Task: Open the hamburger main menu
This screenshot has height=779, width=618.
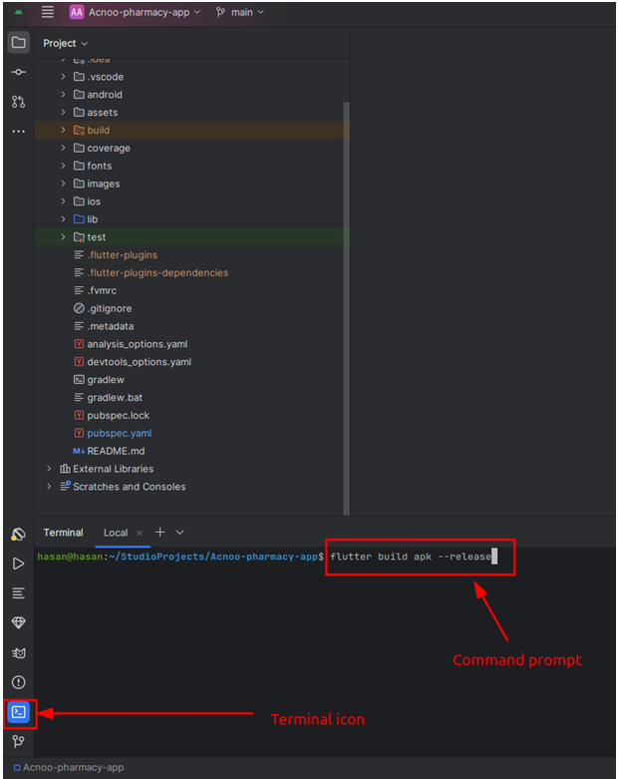Action: click(48, 12)
